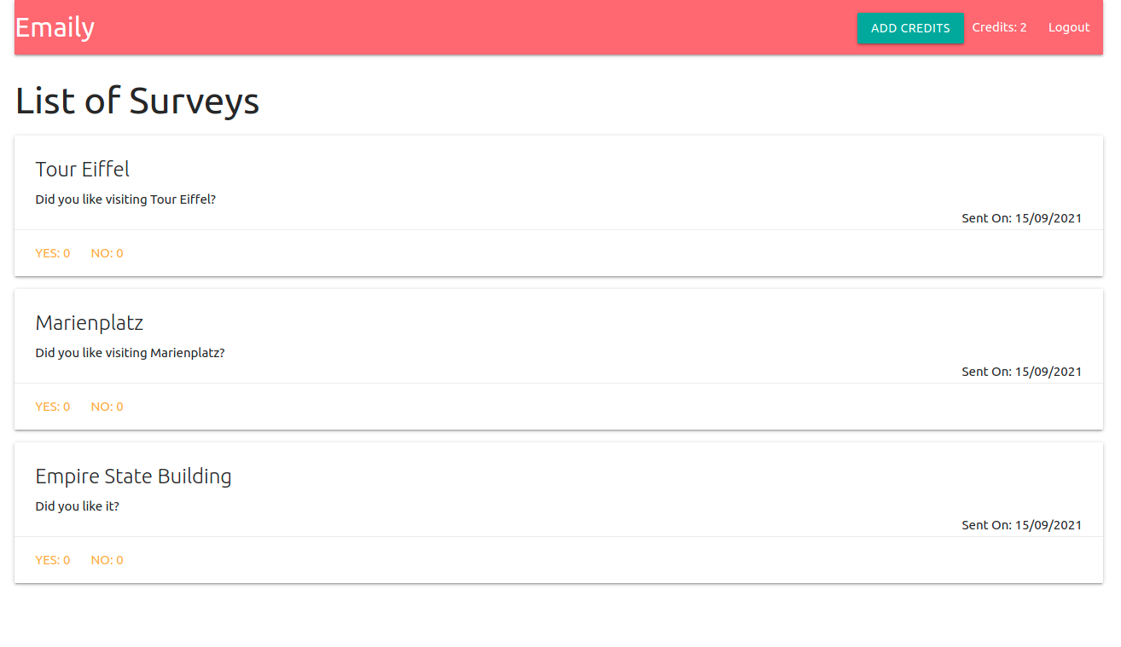This screenshot has height=647, width=1121.
Task: Click the 'Did you like it?' text
Action: 78,506
